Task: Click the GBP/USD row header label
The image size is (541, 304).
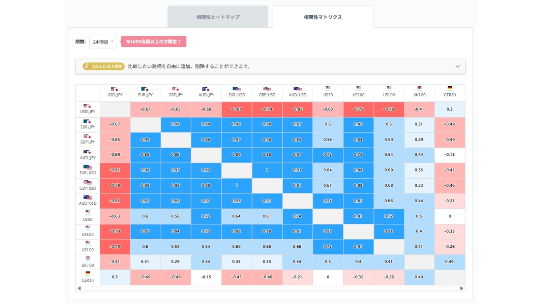Action: point(87,188)
